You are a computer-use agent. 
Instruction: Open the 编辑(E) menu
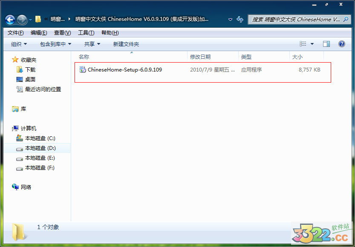[x=39, y=33]
